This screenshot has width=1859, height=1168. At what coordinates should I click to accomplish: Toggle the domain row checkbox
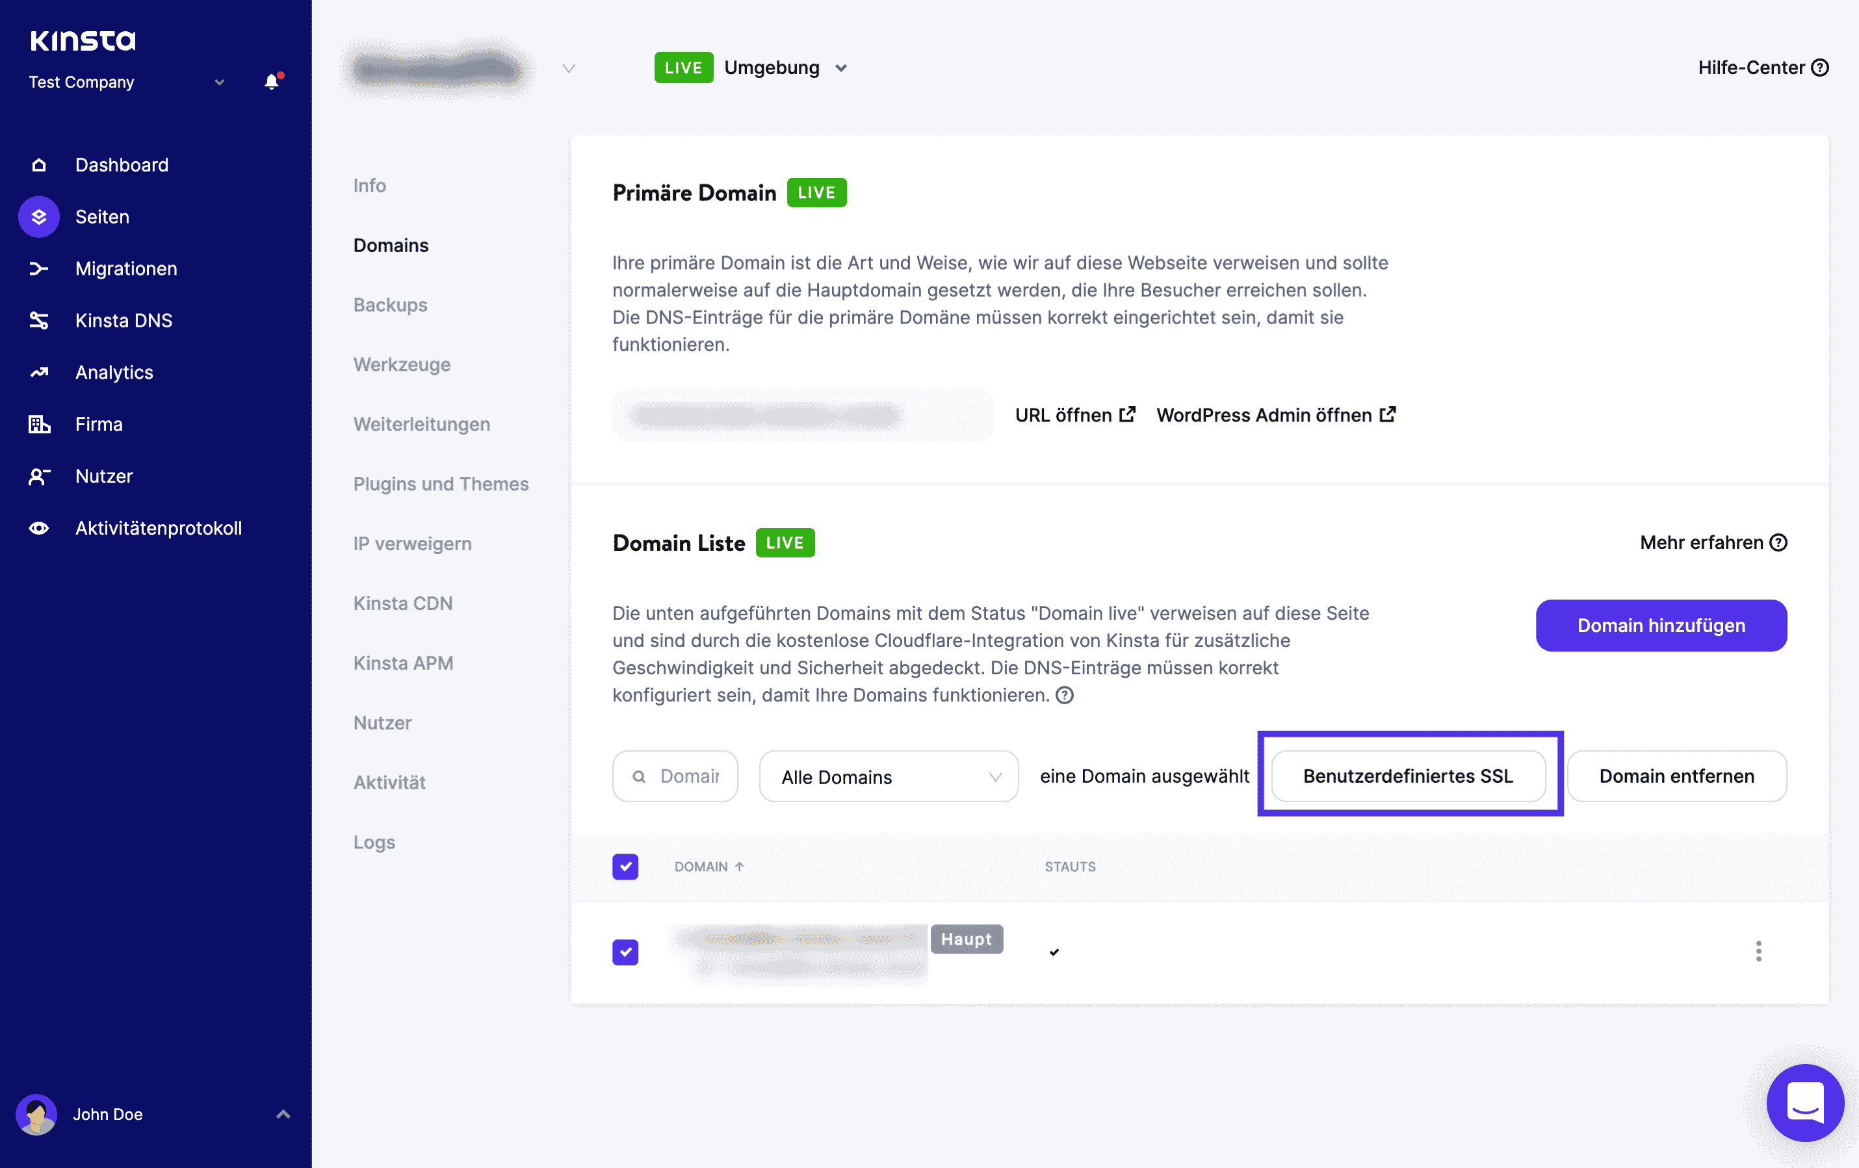(625, 951)
